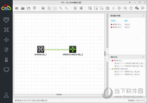The image size is (147, 103).
Task: Zoom in on the topology canvas
Action: tap(61, 8)
